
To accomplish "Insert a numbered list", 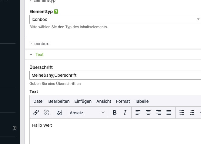I will (192, 112).
